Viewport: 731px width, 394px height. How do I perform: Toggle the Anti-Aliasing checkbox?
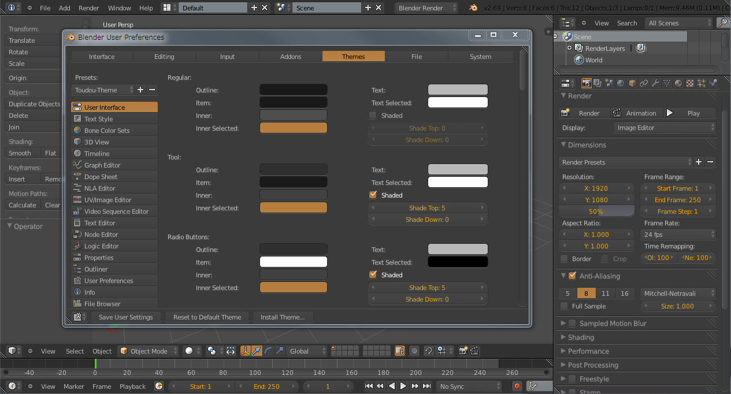click(x=573, y=276)
